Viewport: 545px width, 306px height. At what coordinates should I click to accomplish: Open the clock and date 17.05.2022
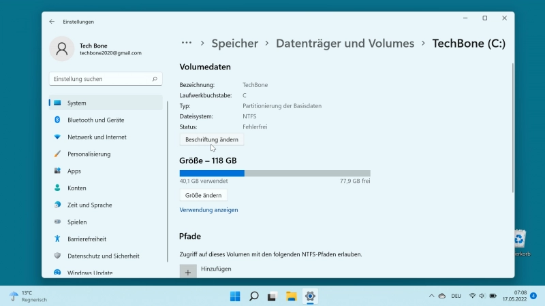(x=514, y=296)
